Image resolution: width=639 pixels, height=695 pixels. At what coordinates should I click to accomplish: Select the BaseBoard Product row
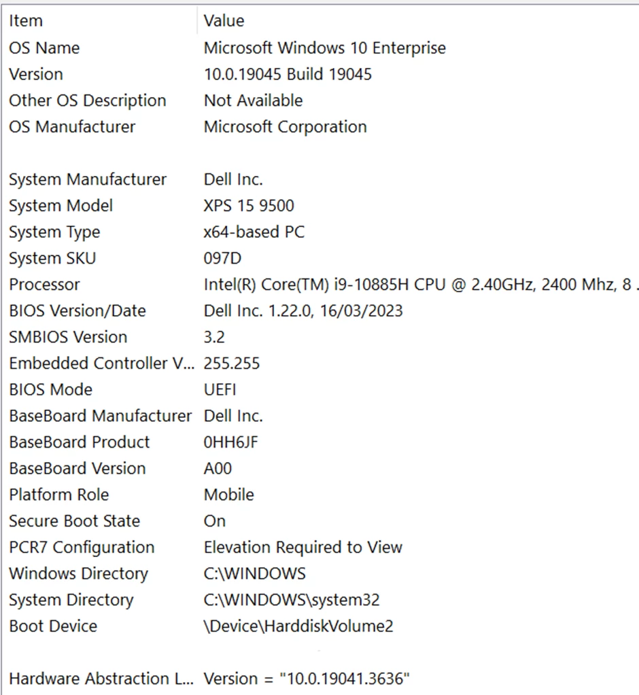point(320,442)
